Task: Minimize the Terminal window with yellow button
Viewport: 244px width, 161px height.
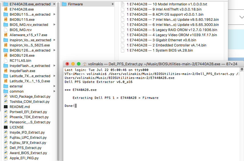Action: tap(73, 64)
